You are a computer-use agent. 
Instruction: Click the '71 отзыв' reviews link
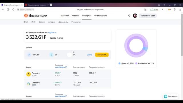pos(154,9)
